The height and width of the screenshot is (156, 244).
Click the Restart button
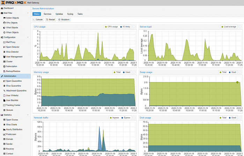[51, 20]
